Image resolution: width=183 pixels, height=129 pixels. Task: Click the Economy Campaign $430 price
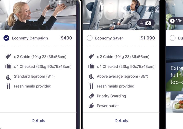tap(66, 38)
